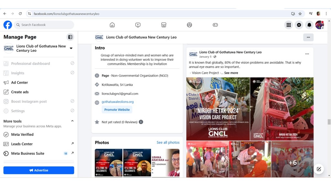Open the +6 more photos thumbnail

pyautogui.click(x=292, y=159)
